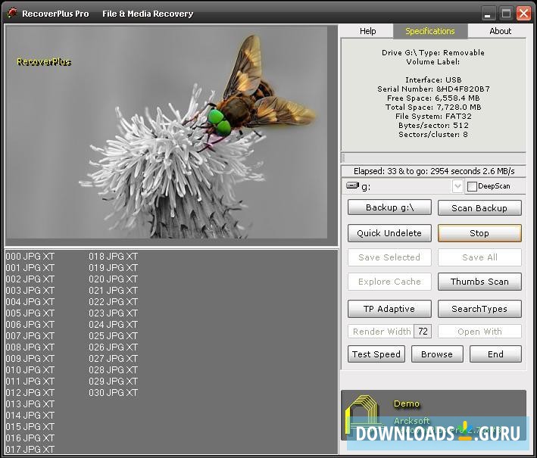
Task: Click the End button
Action: click(x=495, y=354)
